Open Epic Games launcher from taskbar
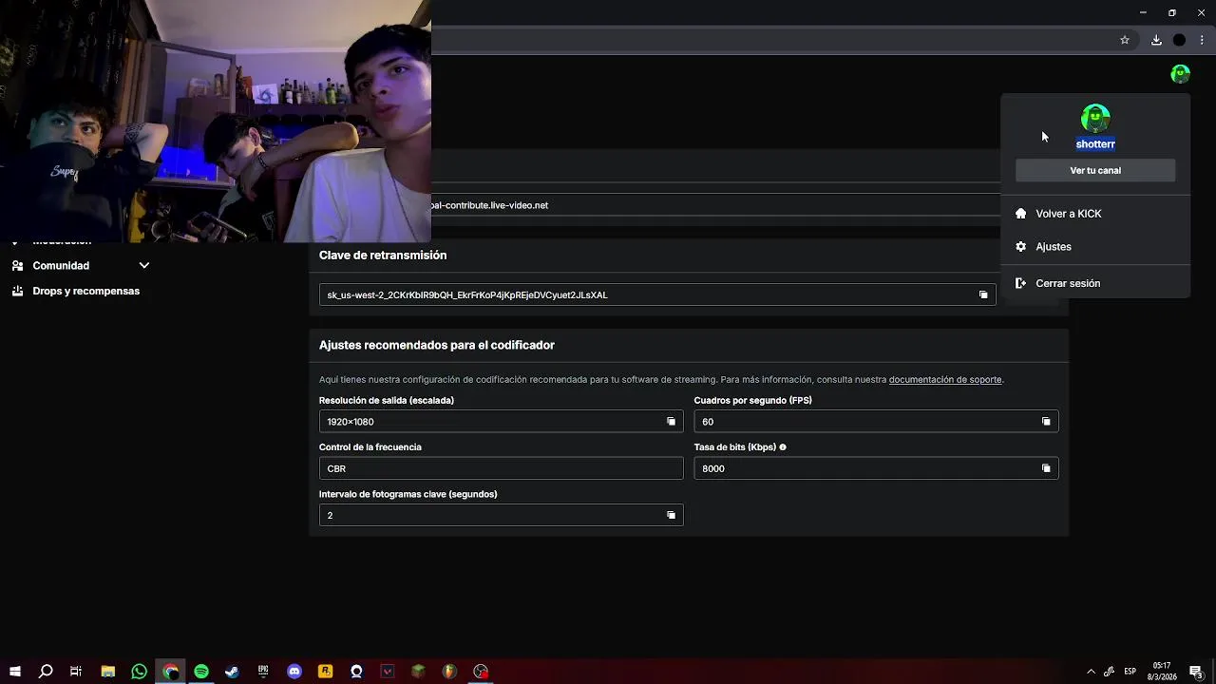Screen dimensions: 1216x684 tap(263, 672)
